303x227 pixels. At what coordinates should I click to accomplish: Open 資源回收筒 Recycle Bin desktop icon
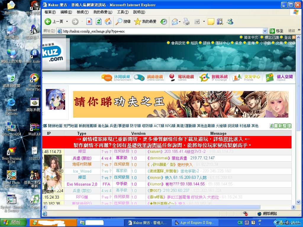click(12, 80)
